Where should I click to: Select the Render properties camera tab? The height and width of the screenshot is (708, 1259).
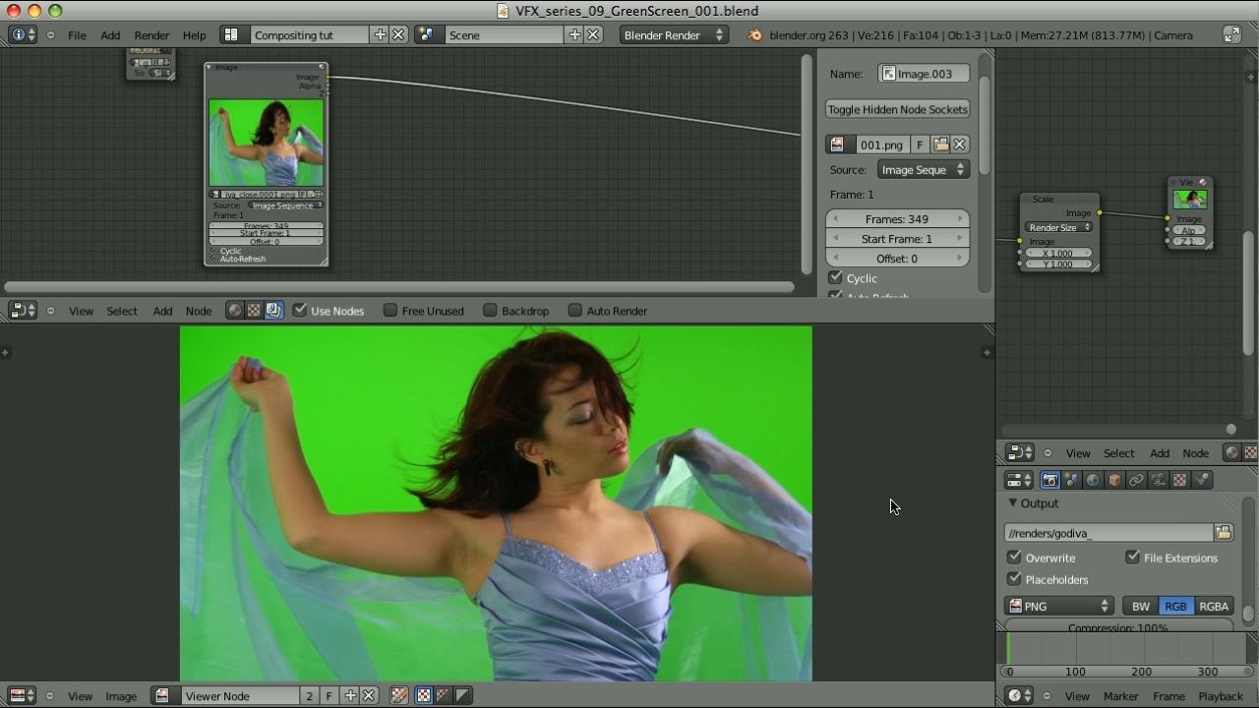[x=1050, y=480]
